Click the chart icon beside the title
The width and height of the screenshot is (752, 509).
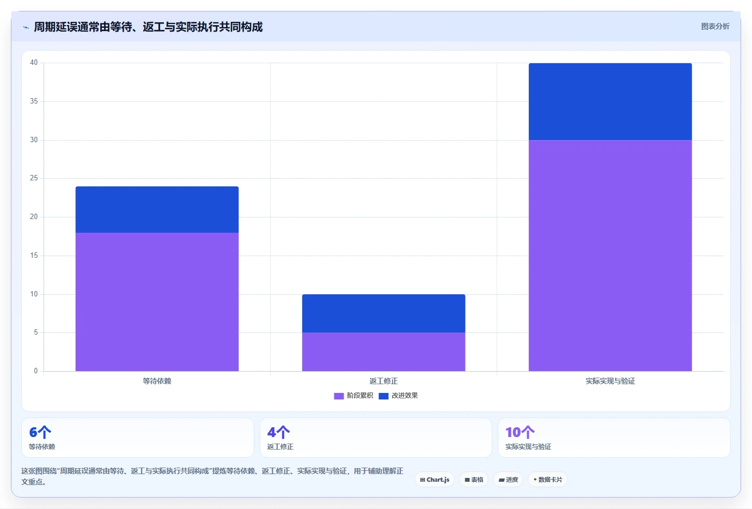[26, 27]
